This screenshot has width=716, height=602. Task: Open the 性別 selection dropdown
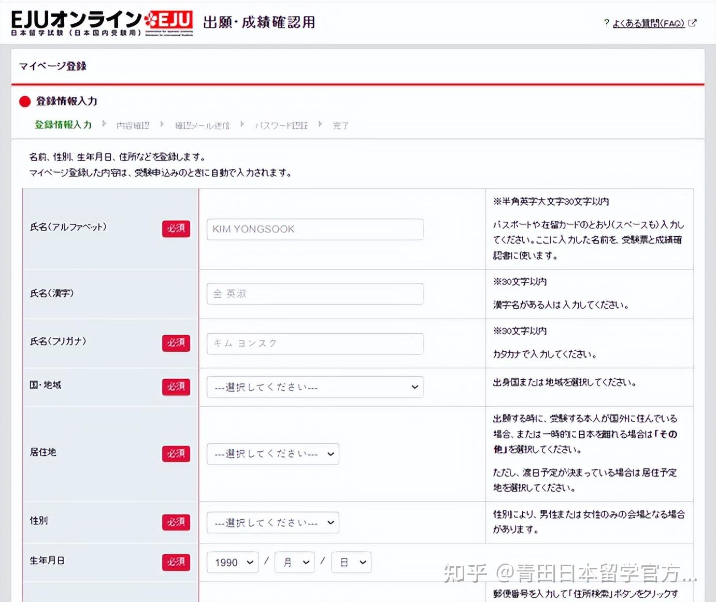tap(273, 523)
